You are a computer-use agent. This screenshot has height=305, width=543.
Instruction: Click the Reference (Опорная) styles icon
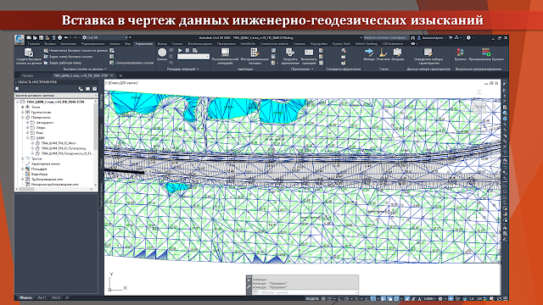397,53
